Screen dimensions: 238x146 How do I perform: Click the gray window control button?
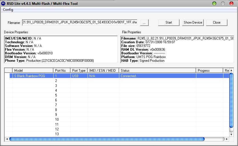(x=223, y=3)
